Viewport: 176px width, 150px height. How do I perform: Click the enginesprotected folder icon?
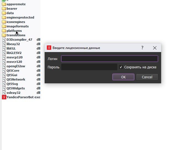point(4,17)
